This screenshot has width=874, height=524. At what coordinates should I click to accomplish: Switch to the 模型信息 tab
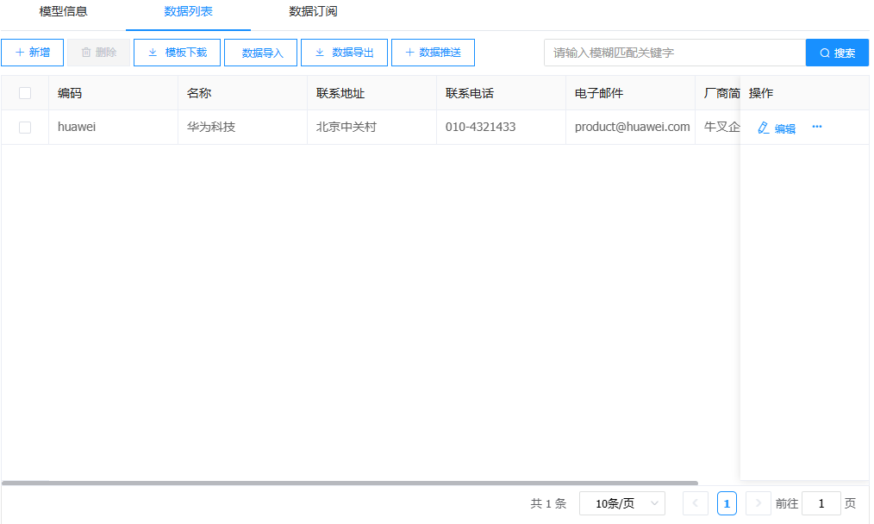63,12
